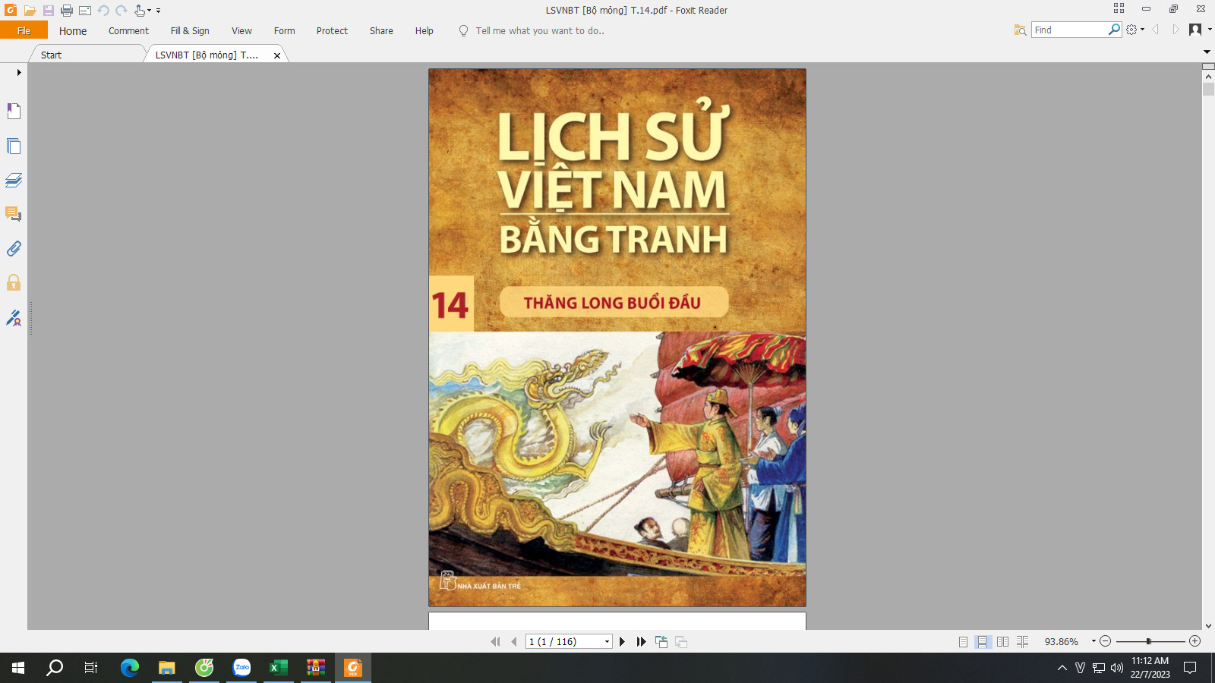1215x683 pixels.
Task: Email the document via the envelope icon
Action: [85, 11]
